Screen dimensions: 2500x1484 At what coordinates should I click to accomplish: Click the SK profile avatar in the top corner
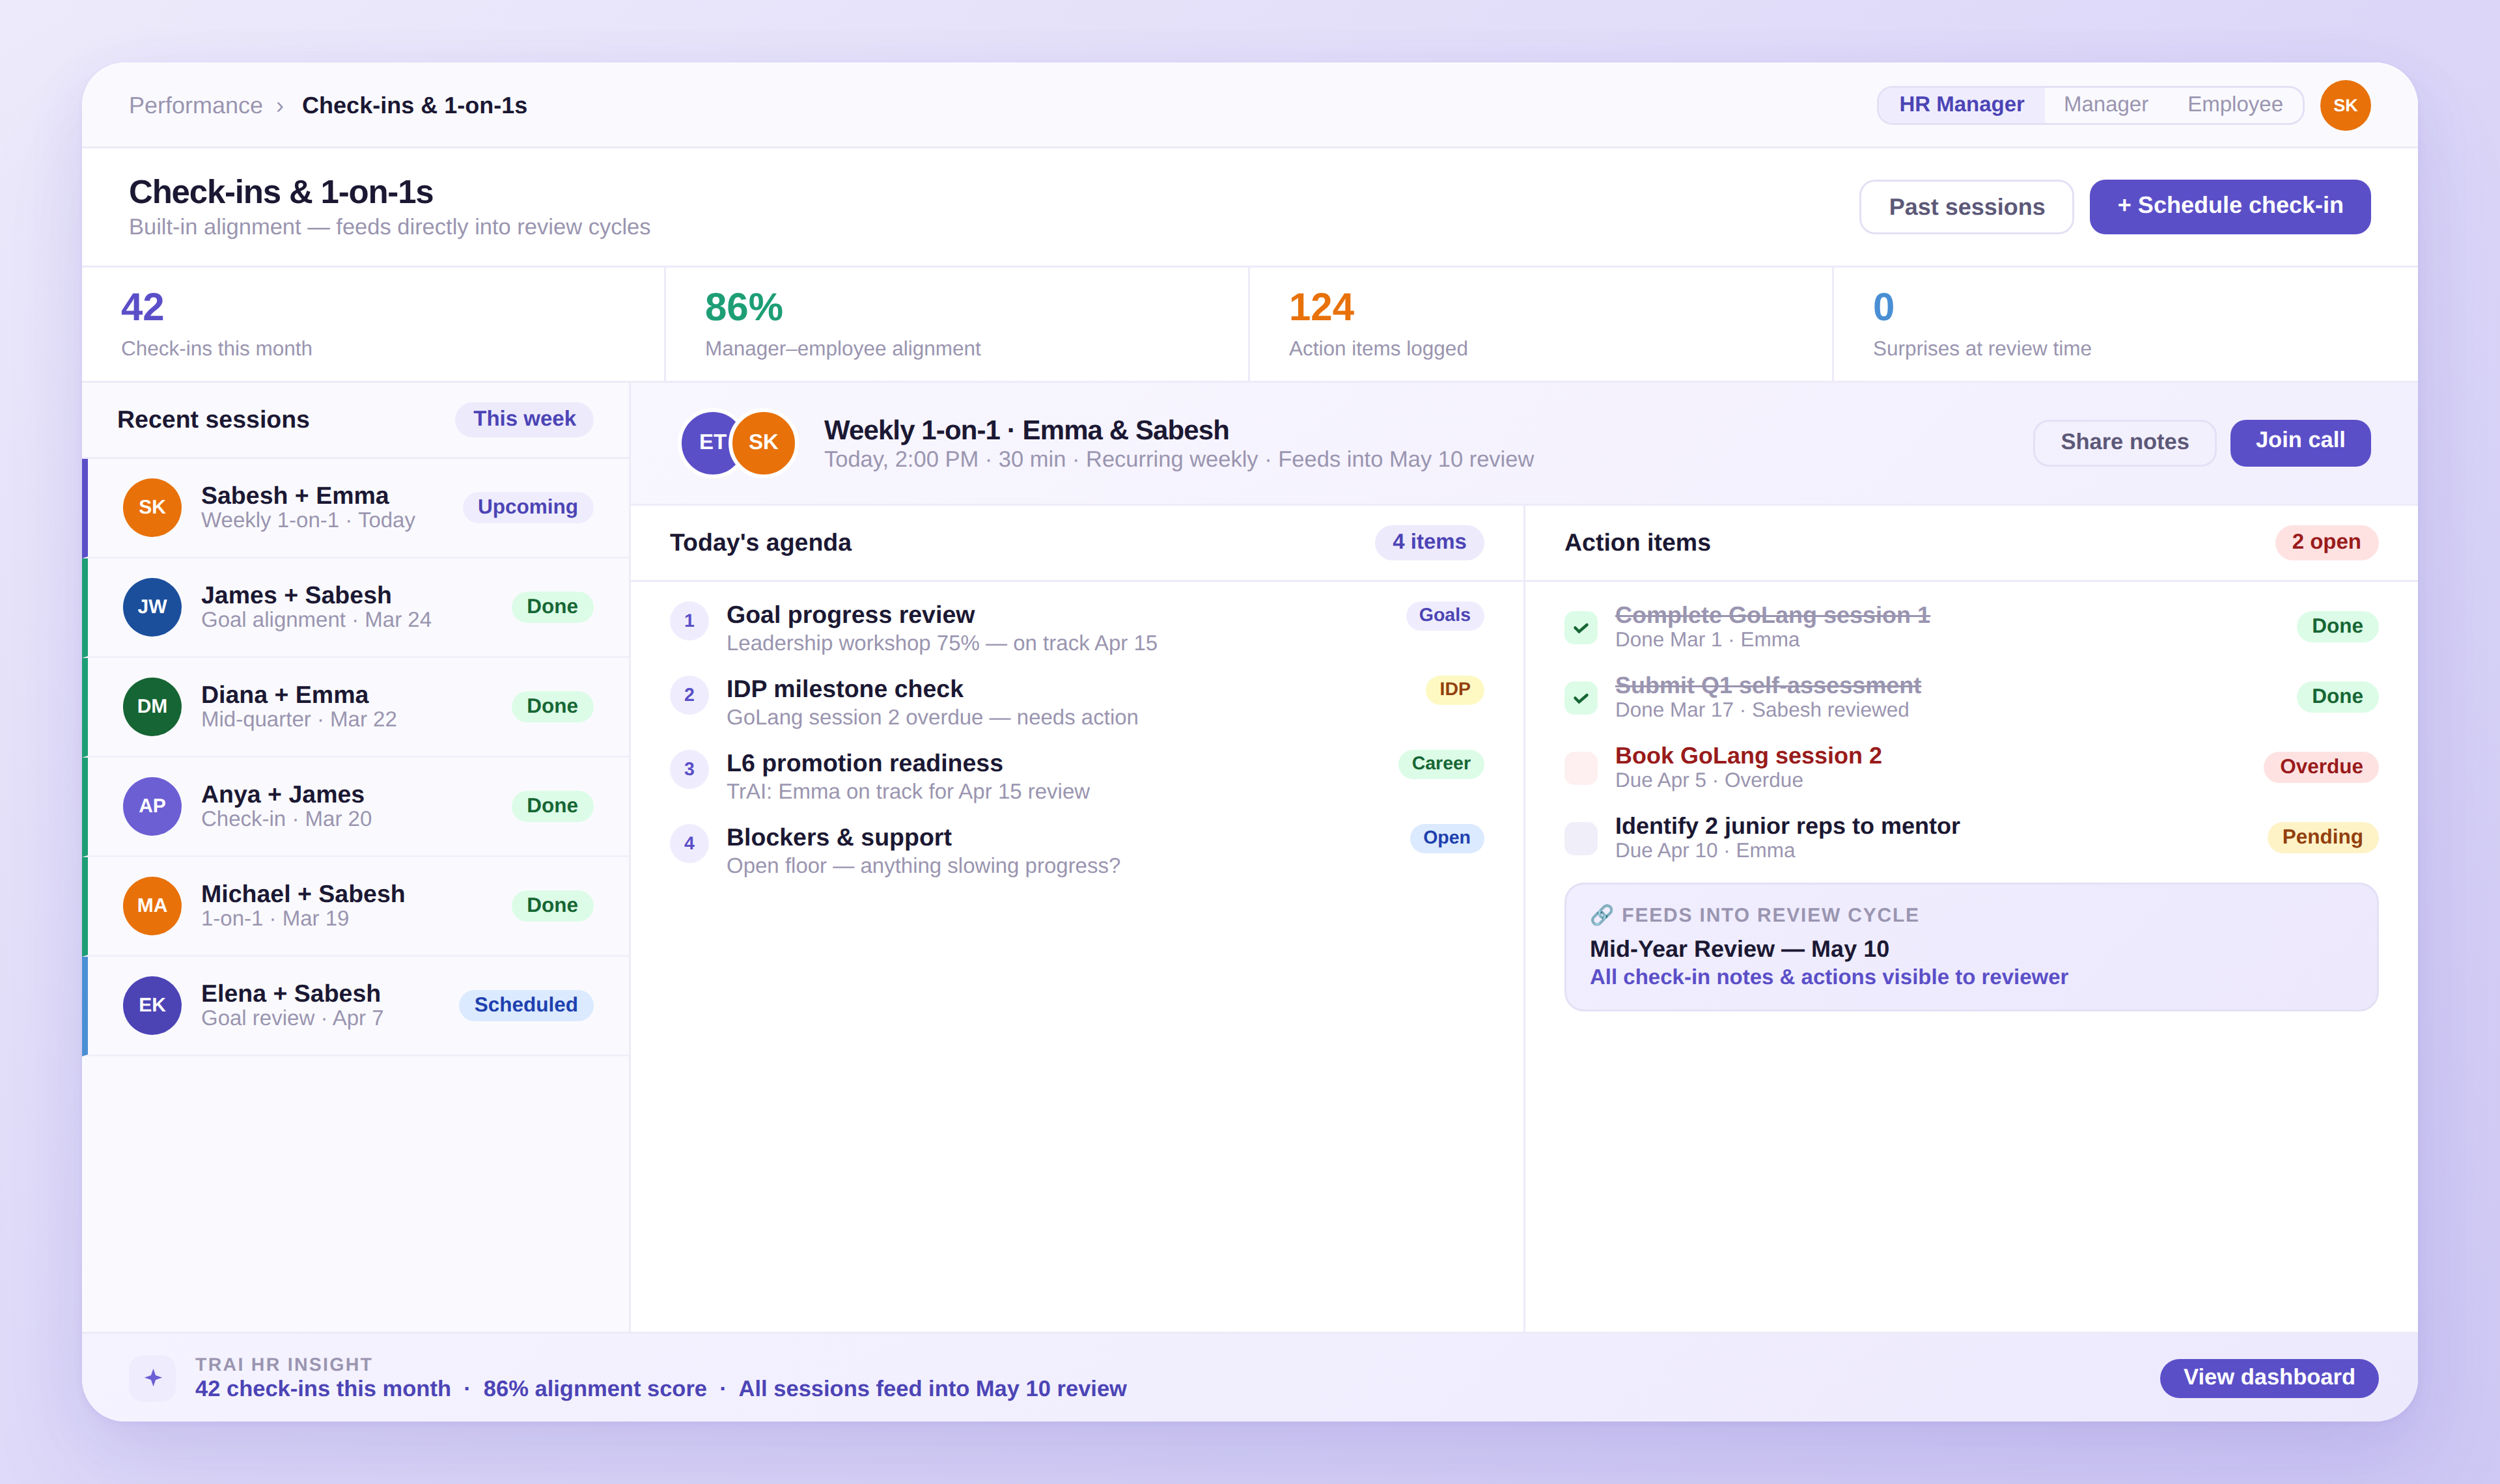point(2346,104)
